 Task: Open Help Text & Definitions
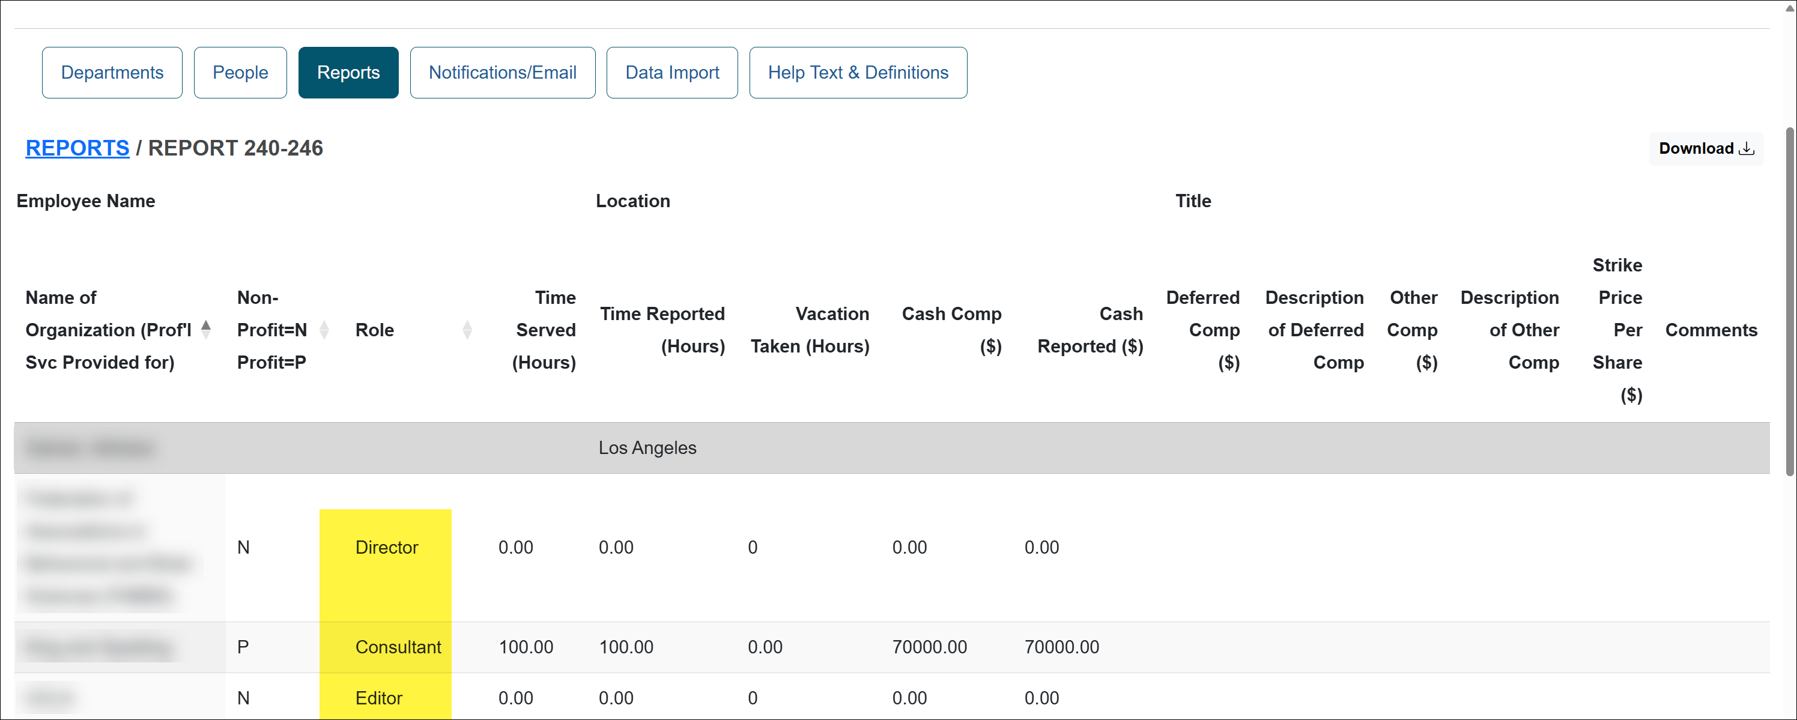coord(858,72)
